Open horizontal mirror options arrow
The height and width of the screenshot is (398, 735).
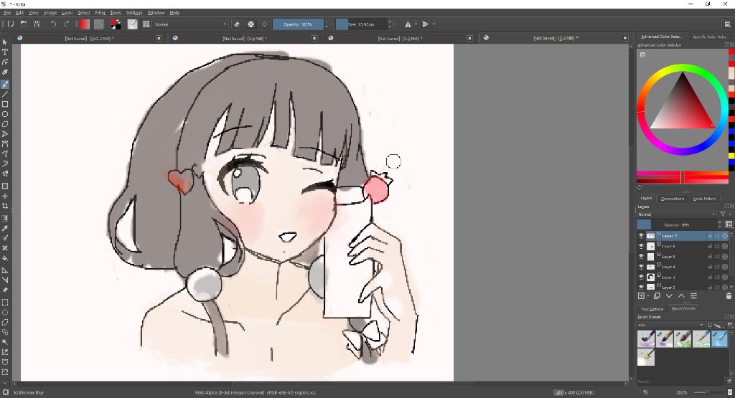pos(416,24)
